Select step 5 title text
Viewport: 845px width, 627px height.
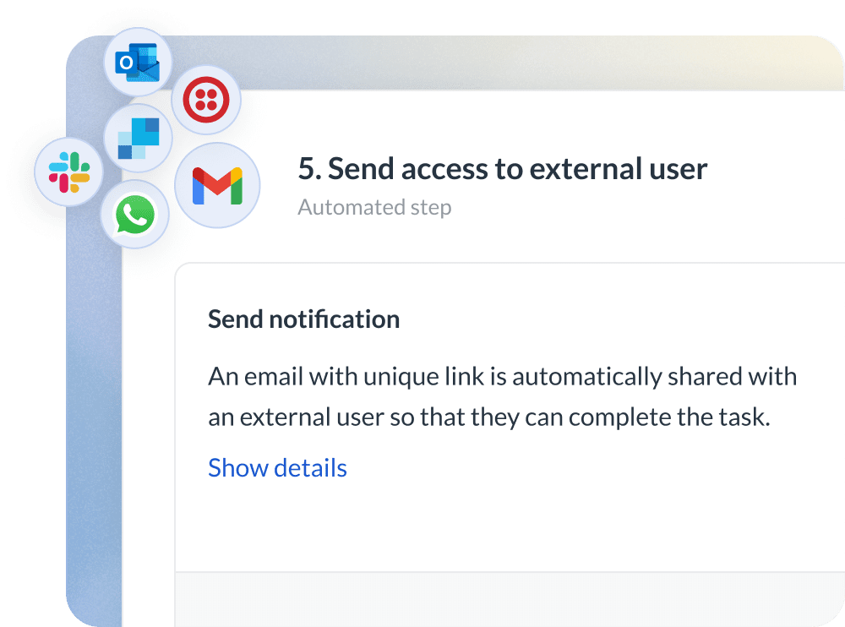(504, 169)
